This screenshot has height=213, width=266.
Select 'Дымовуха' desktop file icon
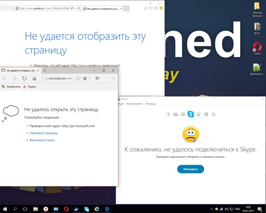tap(257, 69)
